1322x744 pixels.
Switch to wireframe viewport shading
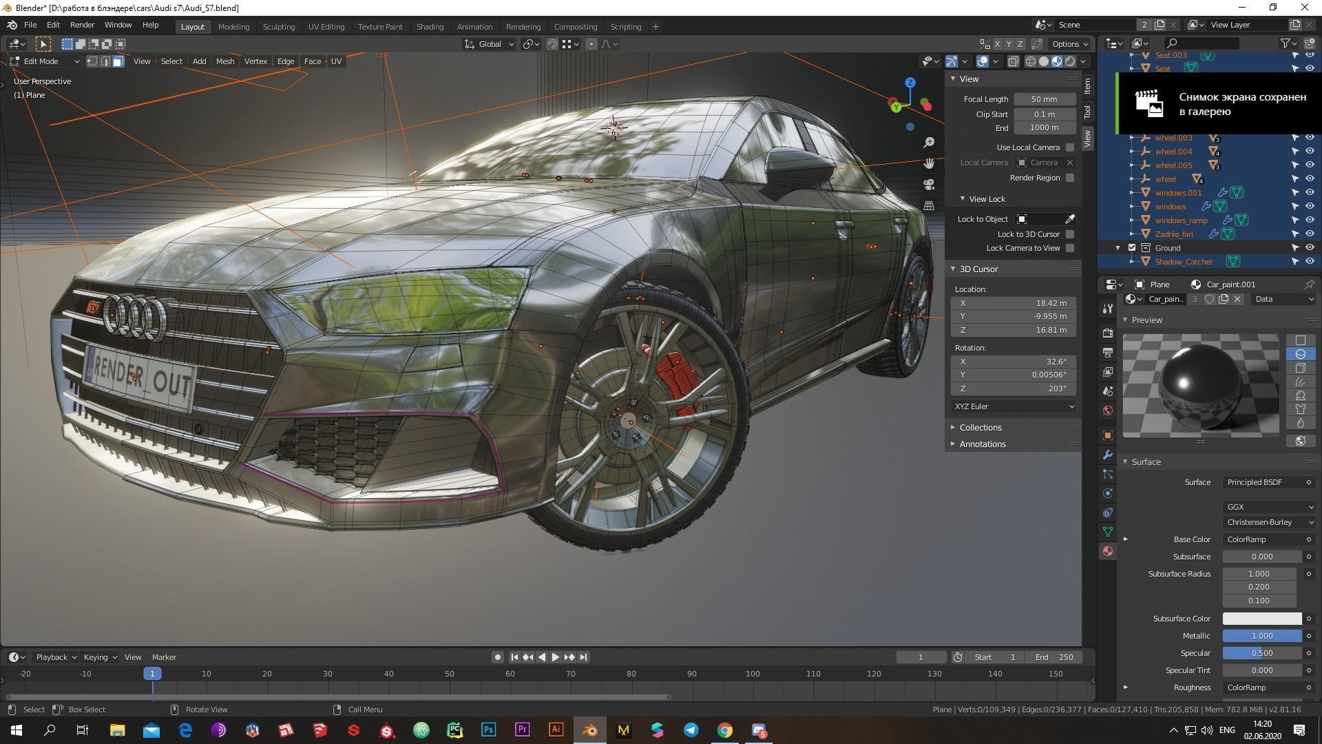[1031, 61]
